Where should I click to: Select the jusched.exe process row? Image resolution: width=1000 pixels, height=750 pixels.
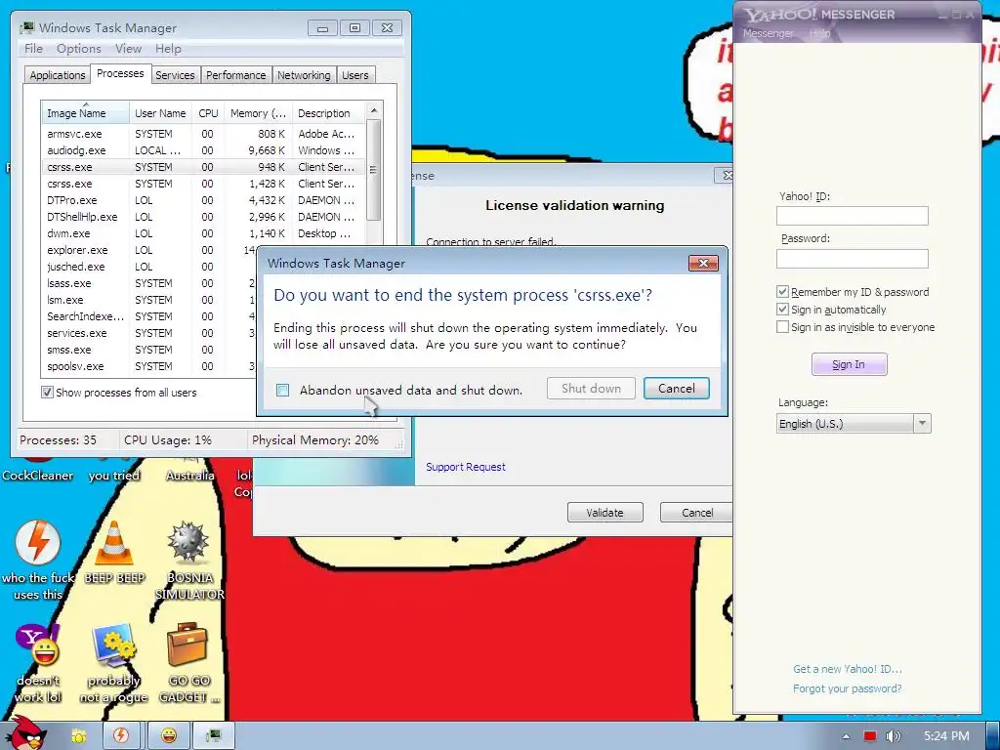149,267
